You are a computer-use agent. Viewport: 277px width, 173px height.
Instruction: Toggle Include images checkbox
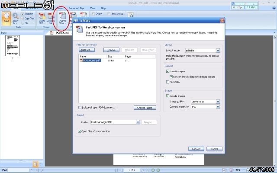[167, 96]
